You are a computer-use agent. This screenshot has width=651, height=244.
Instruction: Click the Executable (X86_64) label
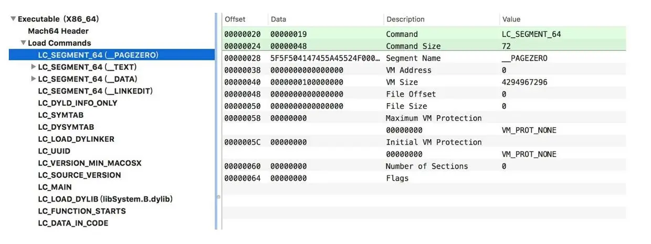59,19
